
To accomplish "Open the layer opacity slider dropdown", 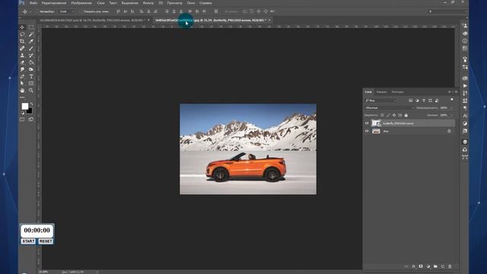I will pos(451,108).
